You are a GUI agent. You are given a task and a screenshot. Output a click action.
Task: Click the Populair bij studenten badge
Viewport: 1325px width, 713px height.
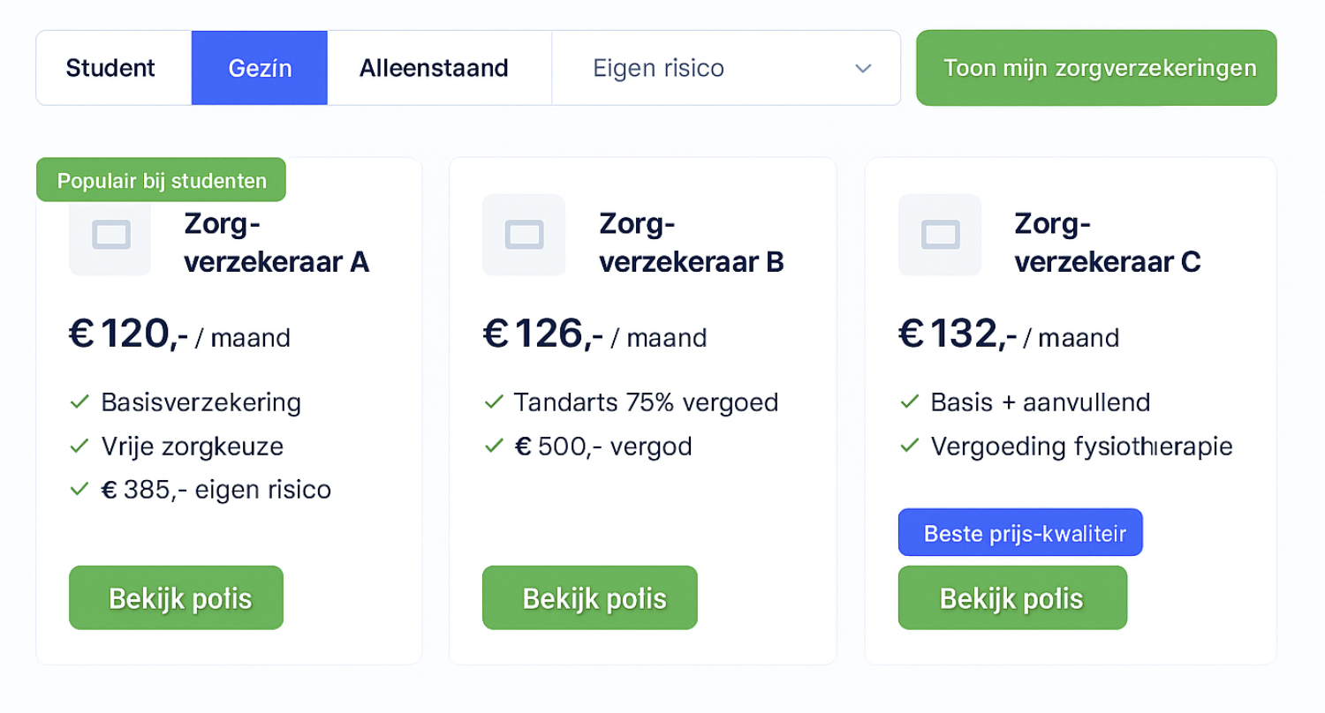point(160,180)
